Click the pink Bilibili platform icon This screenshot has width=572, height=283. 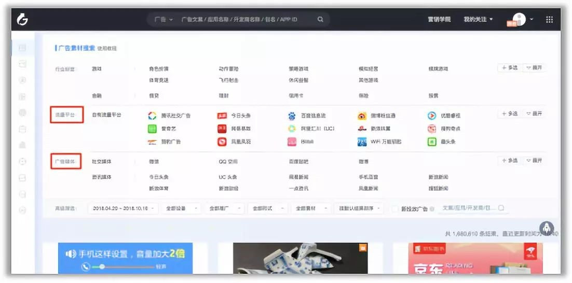(x=292, y=141)
